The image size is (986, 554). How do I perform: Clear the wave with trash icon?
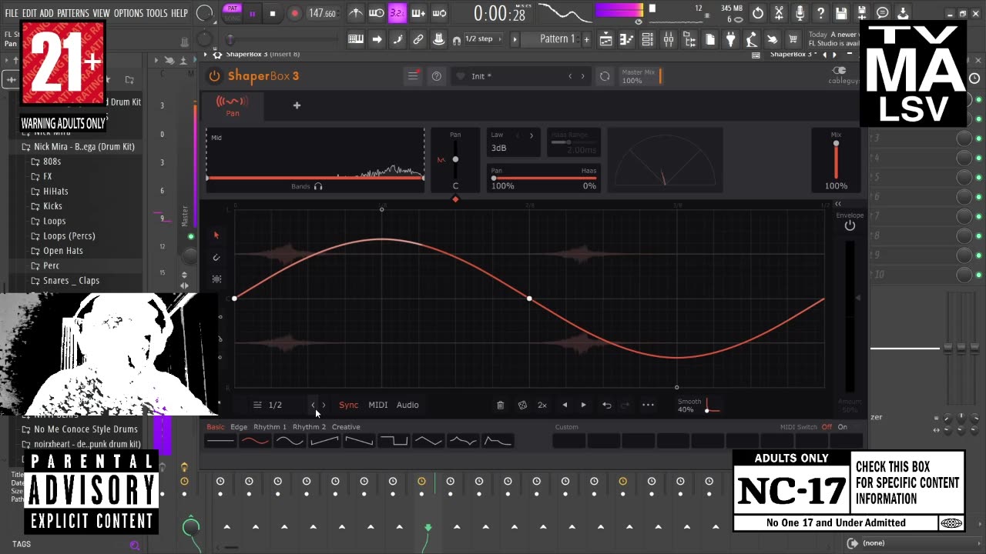pos(500,405)
